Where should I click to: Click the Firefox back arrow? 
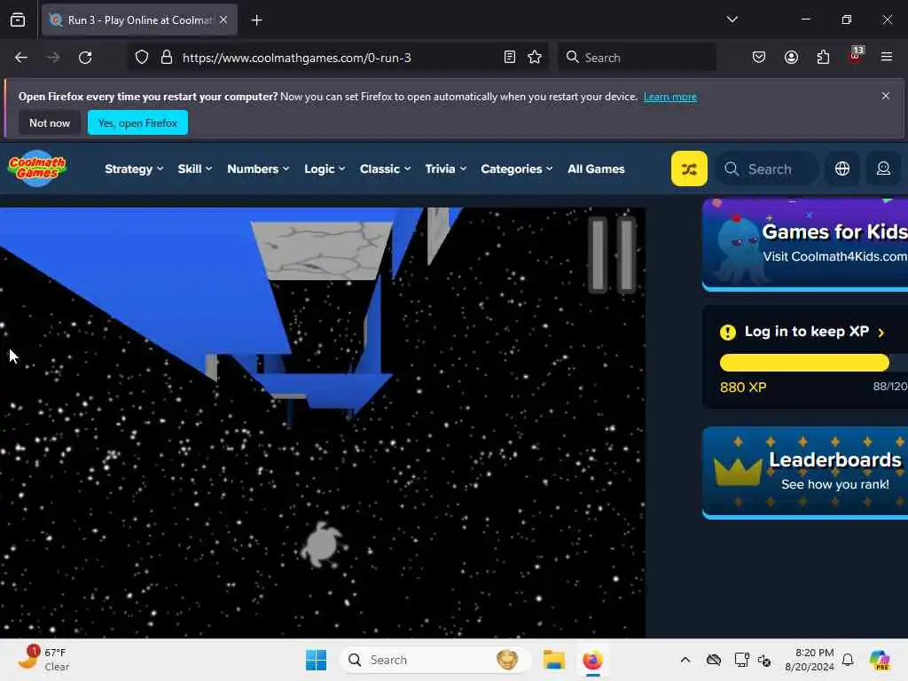pyautogui.click(x=21, y=58)
